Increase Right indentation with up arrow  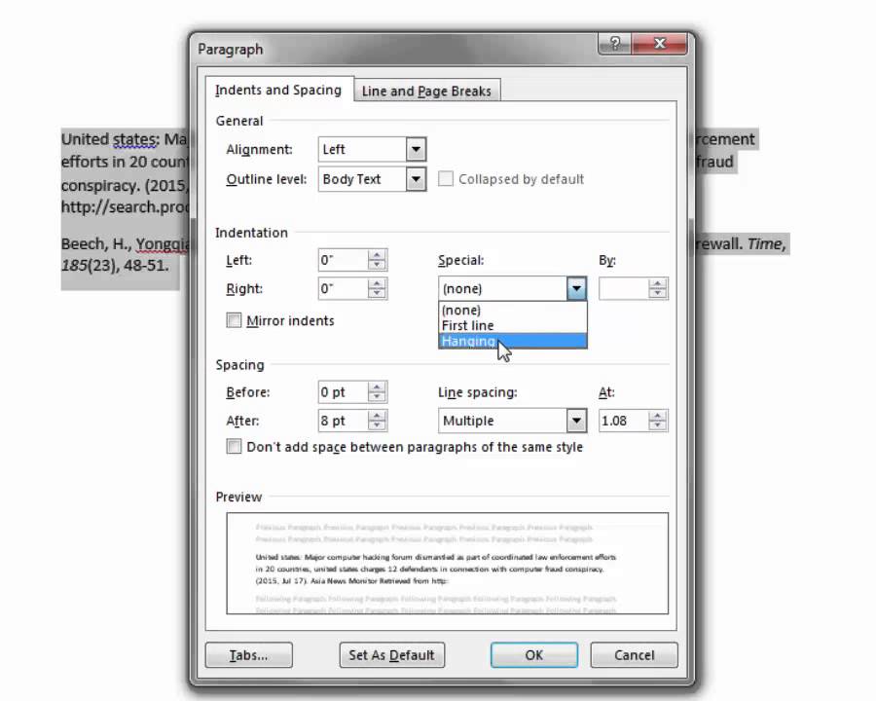(x=377, y=283)
